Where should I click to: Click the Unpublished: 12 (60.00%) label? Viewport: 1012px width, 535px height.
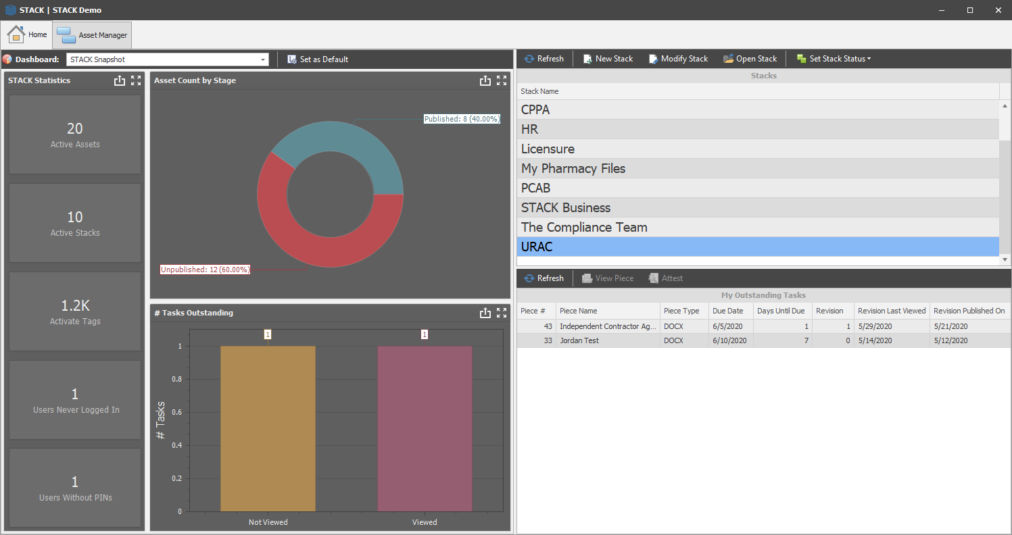point(205,270)
